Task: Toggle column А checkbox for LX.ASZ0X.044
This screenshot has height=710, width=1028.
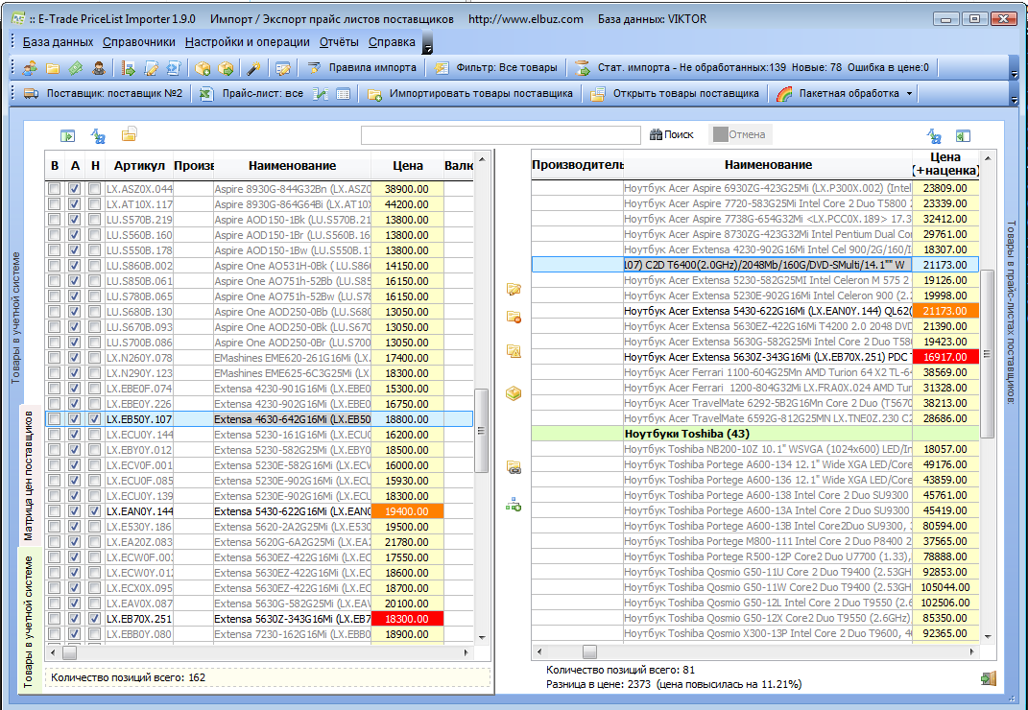Action: pos(75,189)
